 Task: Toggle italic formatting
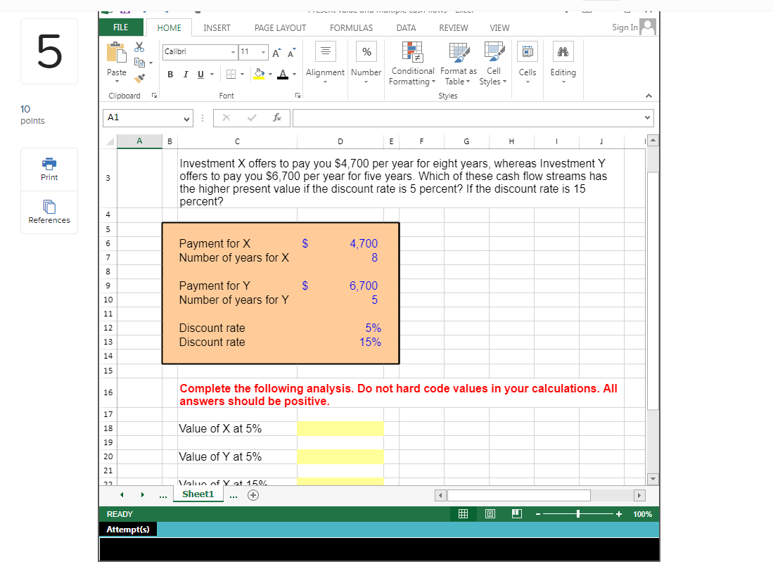pos(184,74)
